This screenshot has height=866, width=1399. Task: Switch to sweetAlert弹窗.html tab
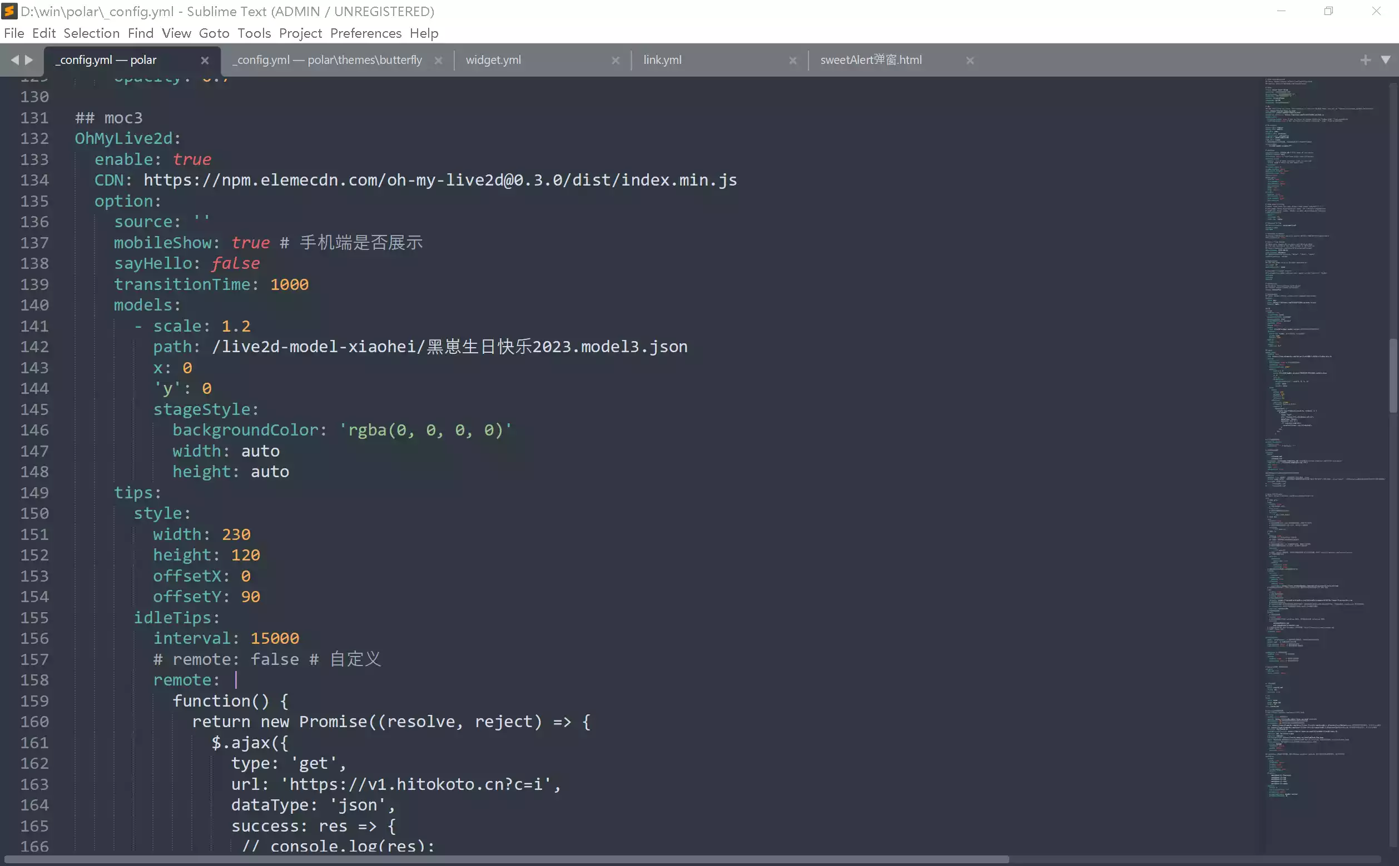coord(870,60)
